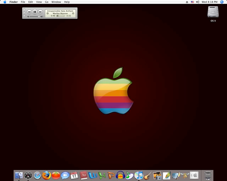The width and height of the screenshot is (227, 181).
Task: Click the iTunes mini player volume slider
Action: pos(35,17)
